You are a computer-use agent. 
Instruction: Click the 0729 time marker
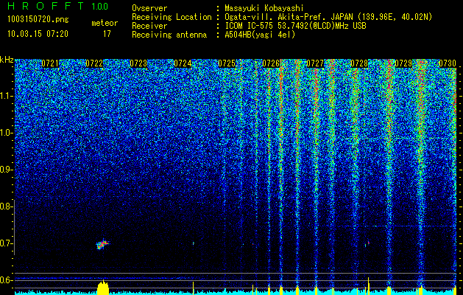[x=403, y=63]
